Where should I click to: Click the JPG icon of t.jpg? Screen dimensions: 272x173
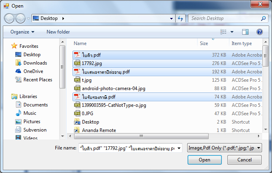point(77,80)
